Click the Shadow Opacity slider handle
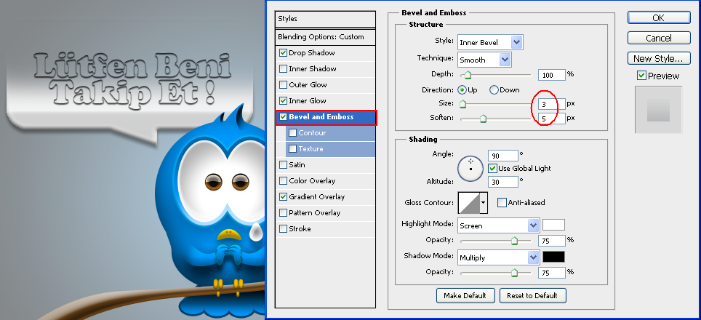 pyautogui.click(x=514, y=273)
